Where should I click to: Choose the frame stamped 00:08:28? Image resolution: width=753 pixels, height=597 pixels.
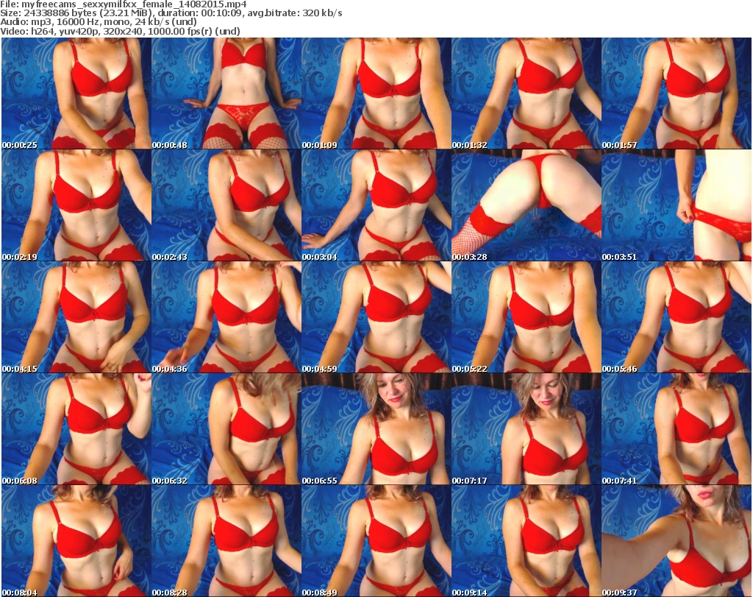[x=226, y=541]
